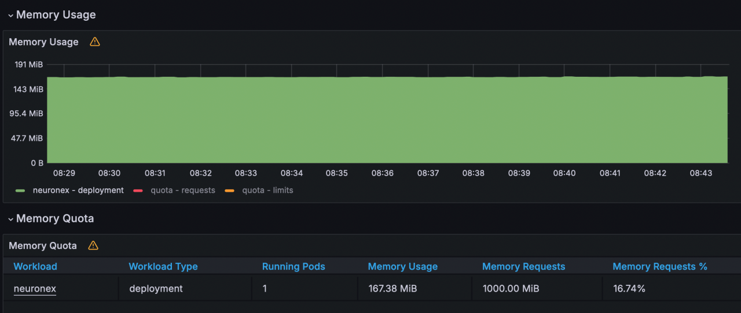Screen dimensions: 741x313
Task: Toggle the neuronex - deployment legend series
Action: pos(78,190)
